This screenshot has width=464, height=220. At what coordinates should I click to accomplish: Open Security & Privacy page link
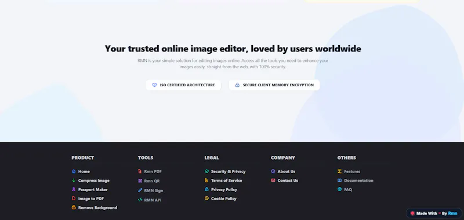click(228, 171)
